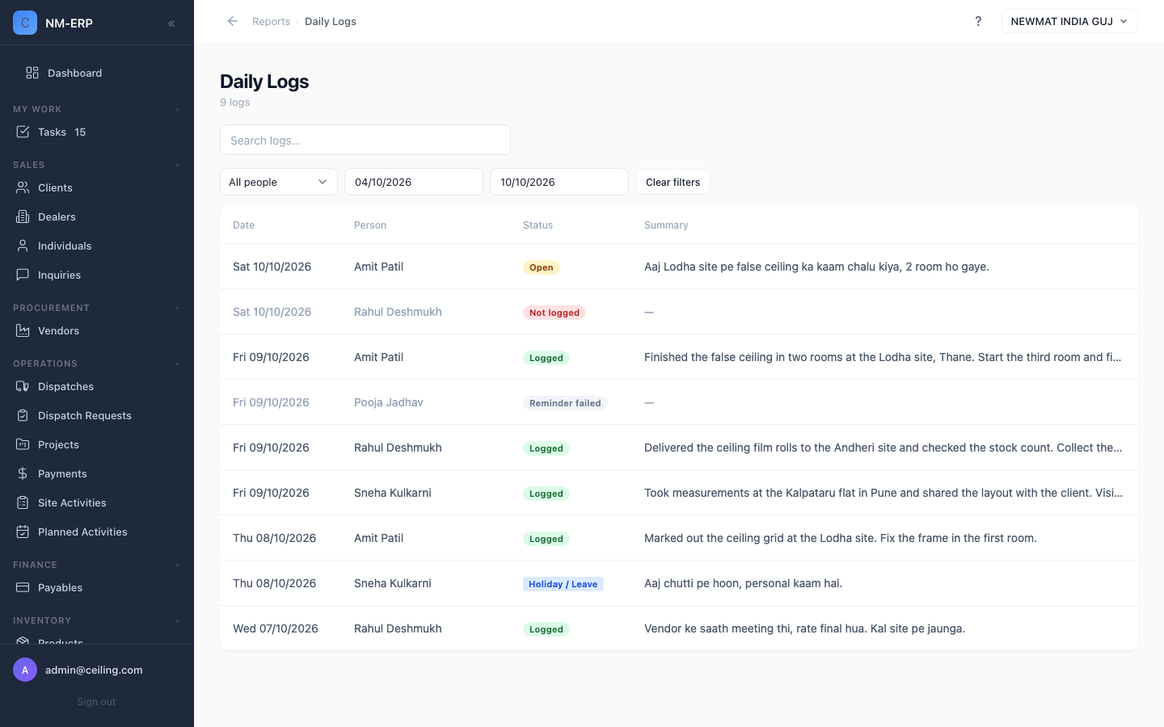This screenshot has height=727, width=1164.
Task: Open the All people filter dropdown
Action: click(279, 182)
